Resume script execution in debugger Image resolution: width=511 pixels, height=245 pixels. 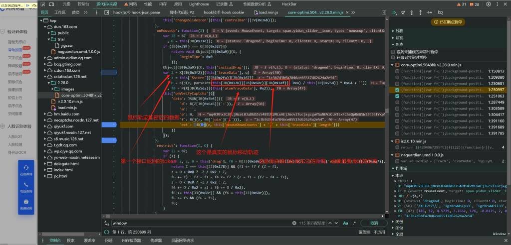(395, 12)
